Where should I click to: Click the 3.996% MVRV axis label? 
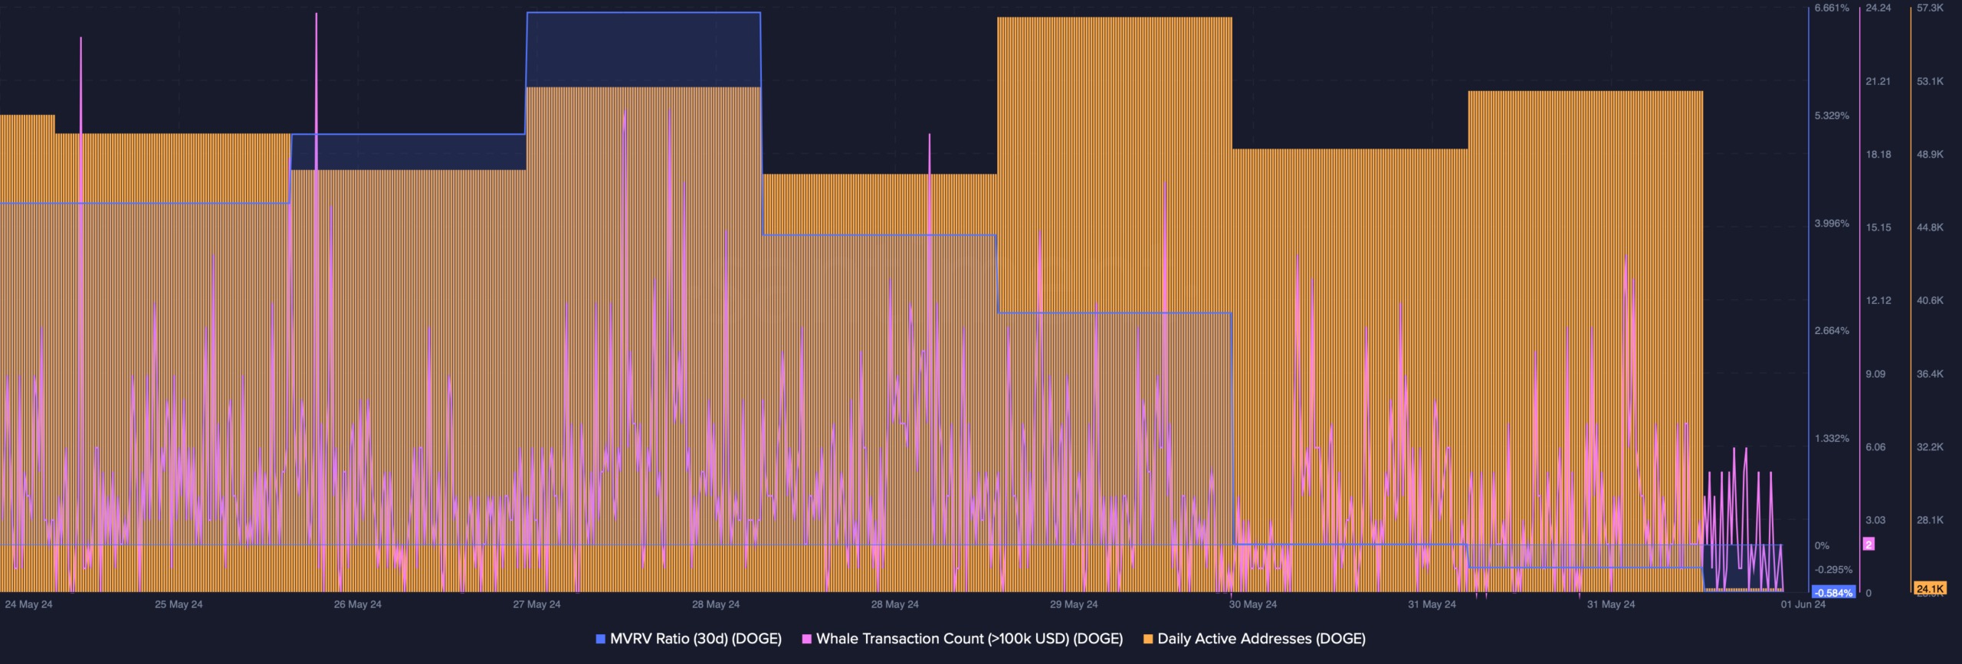pos(1832,224)
